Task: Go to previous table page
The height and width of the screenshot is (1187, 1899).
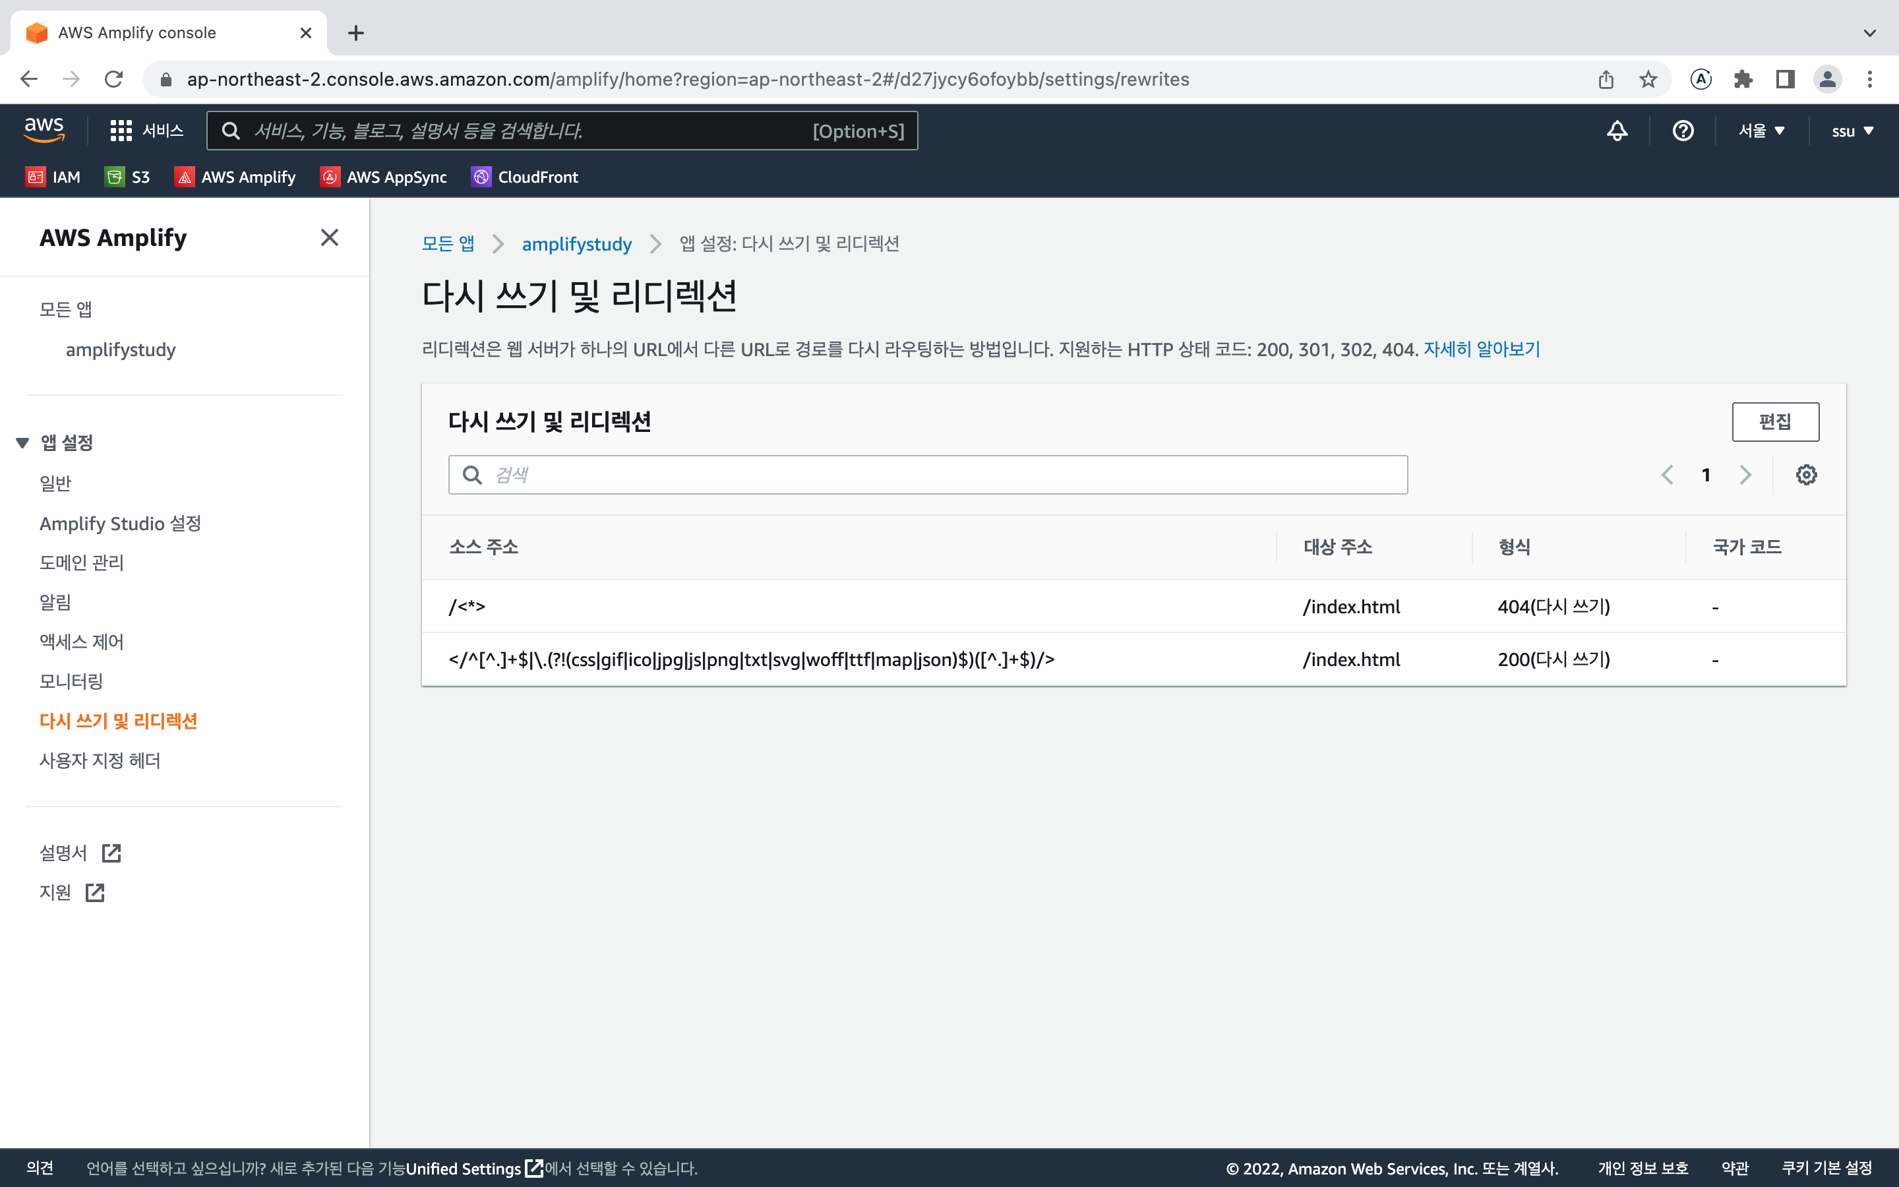Action: click(x=1668, y=474)
